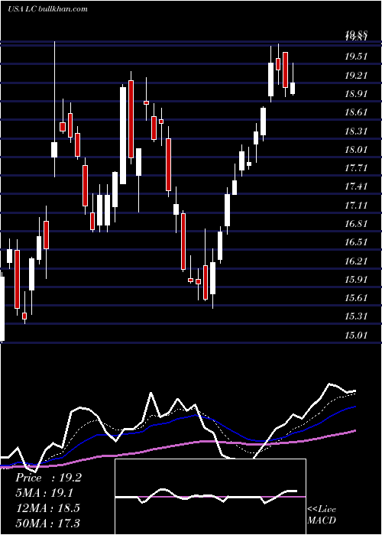
Task: Click the last white candlestick on the right
Action: click(293, 89)
